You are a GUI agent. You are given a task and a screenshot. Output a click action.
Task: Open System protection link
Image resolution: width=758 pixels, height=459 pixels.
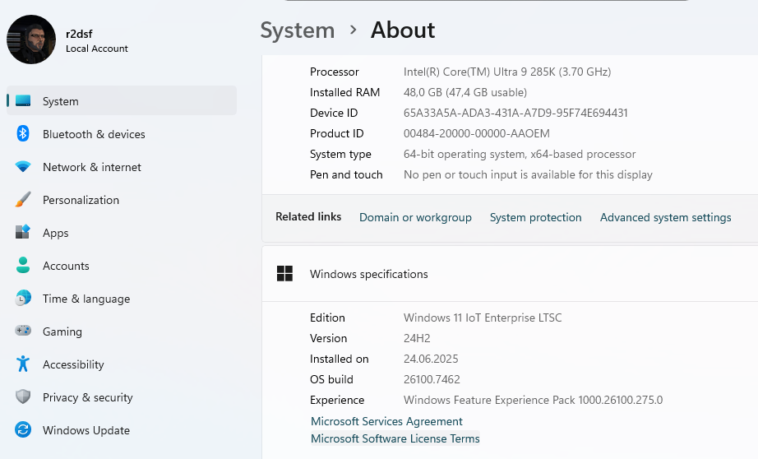pos(535,217)
